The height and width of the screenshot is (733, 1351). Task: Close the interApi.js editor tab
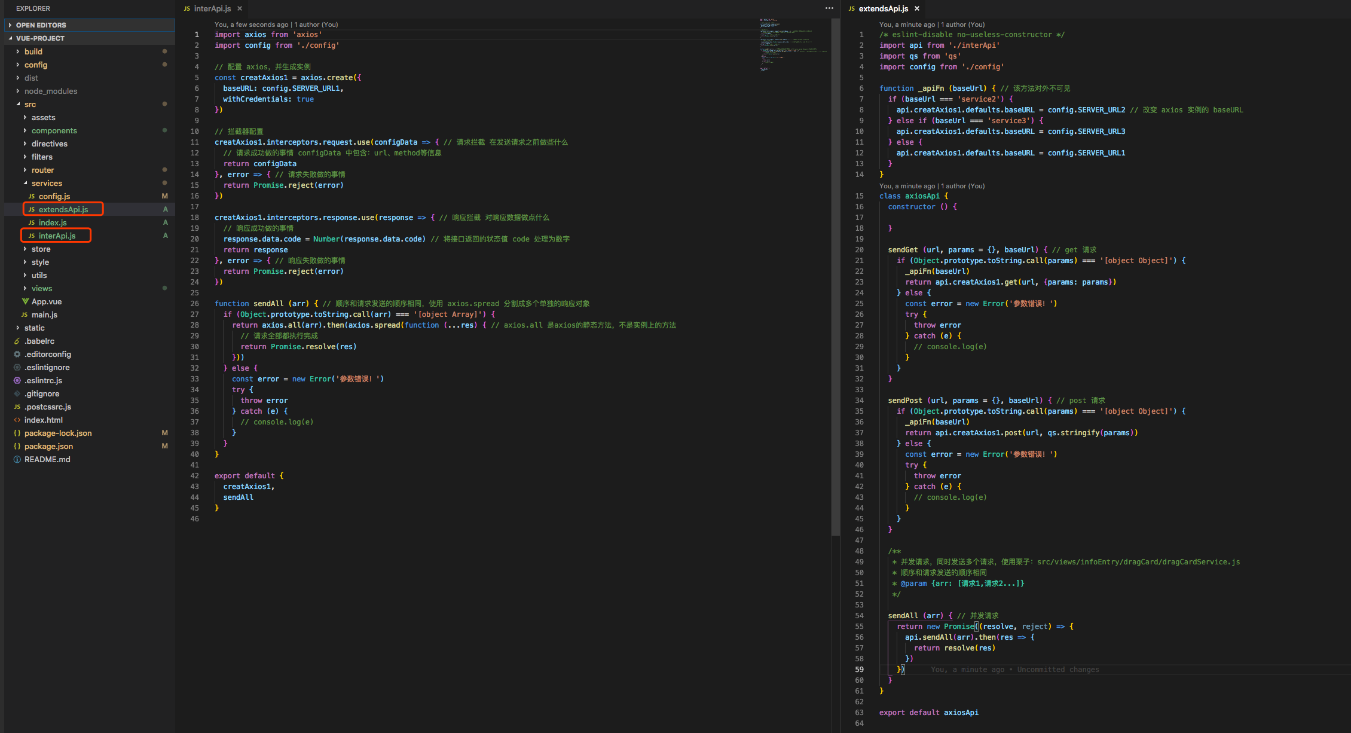(x=240, y=8)
